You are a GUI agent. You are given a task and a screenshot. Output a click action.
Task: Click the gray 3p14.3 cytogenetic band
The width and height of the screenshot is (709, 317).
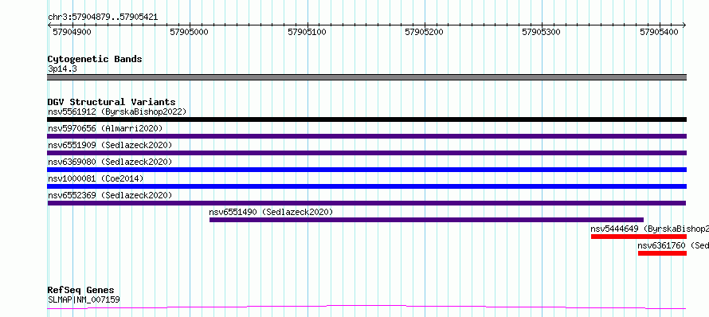coord(366,77)
